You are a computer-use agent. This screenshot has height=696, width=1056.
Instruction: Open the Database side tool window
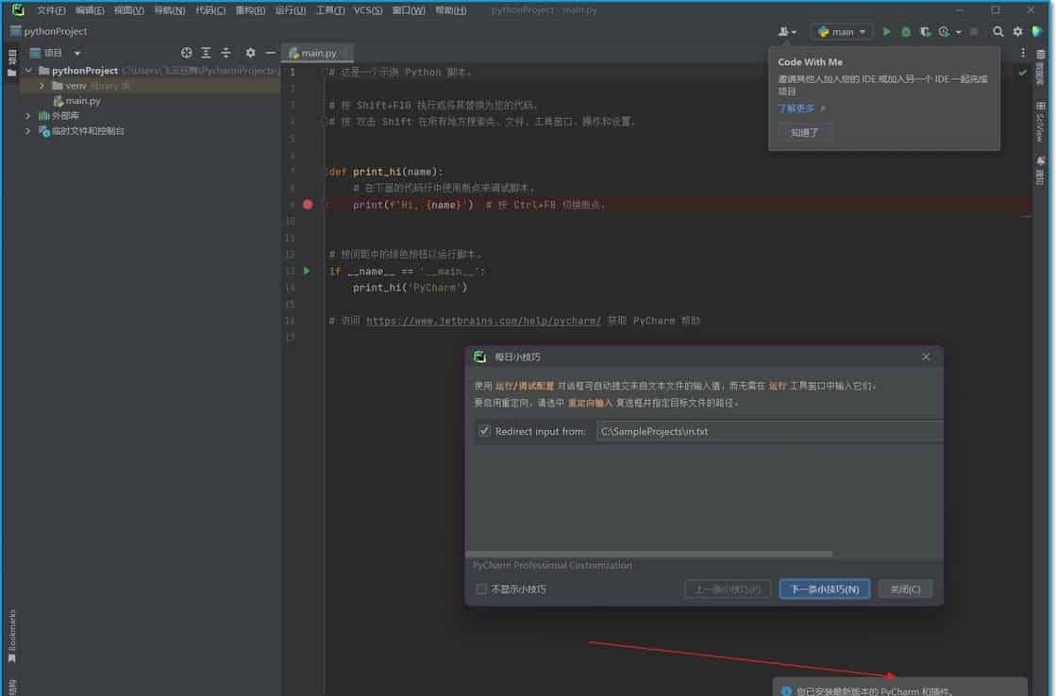point(1041,68)
